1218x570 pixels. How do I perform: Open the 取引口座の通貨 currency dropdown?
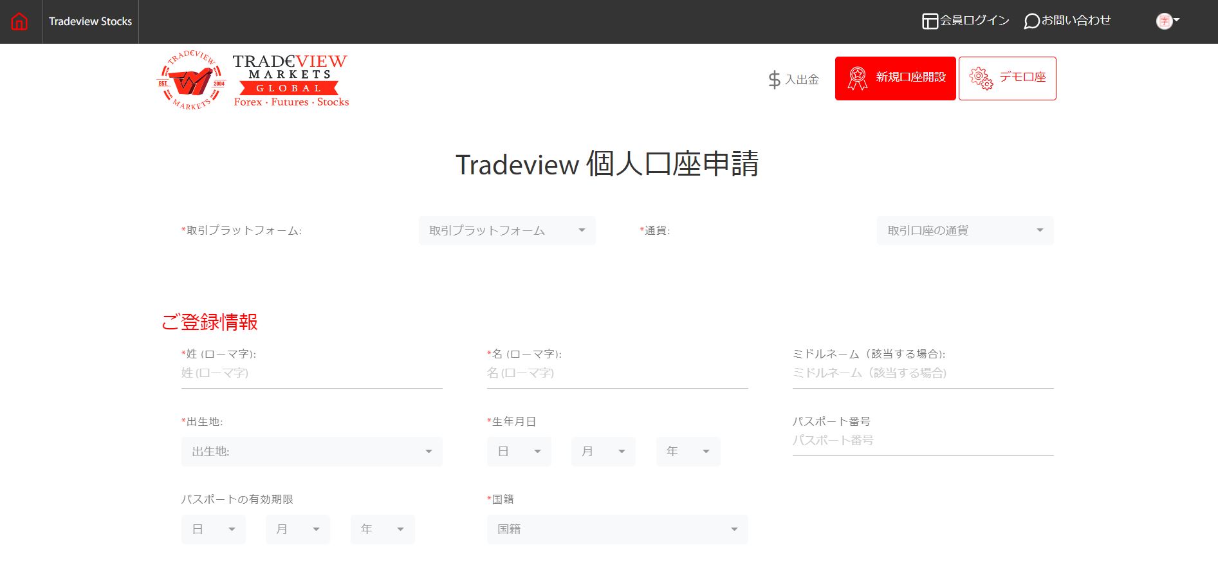click(964, 231)
